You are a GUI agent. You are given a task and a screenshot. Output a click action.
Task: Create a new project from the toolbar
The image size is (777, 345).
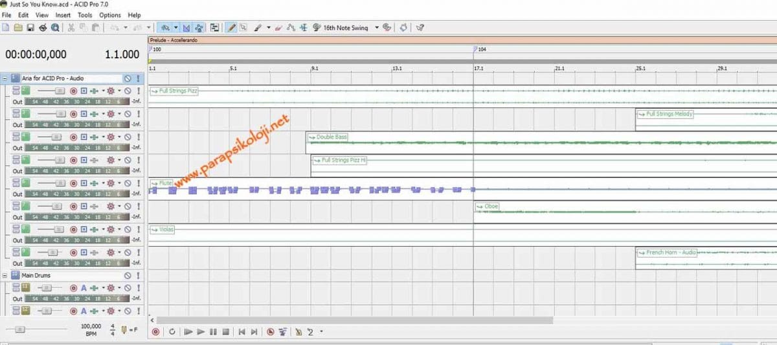coord(6,28)
